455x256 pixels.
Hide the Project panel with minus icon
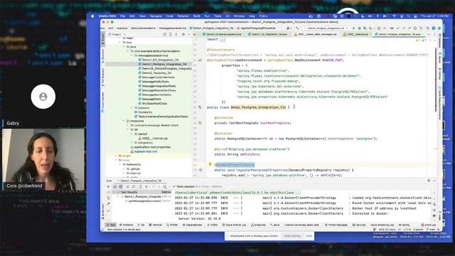[x=188, y=34]
